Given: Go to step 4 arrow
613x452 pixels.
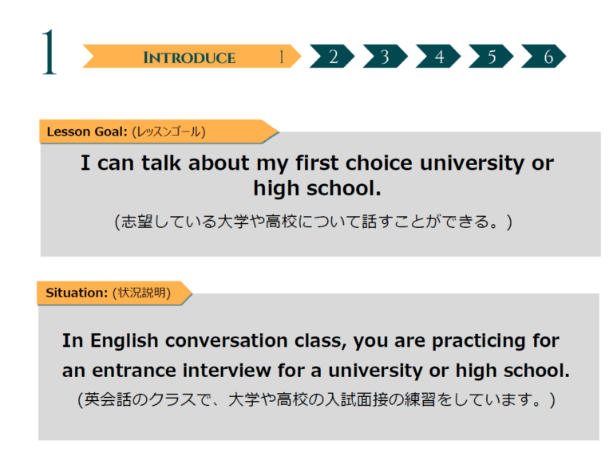Looking at the screenshot, I should [438, 57].
